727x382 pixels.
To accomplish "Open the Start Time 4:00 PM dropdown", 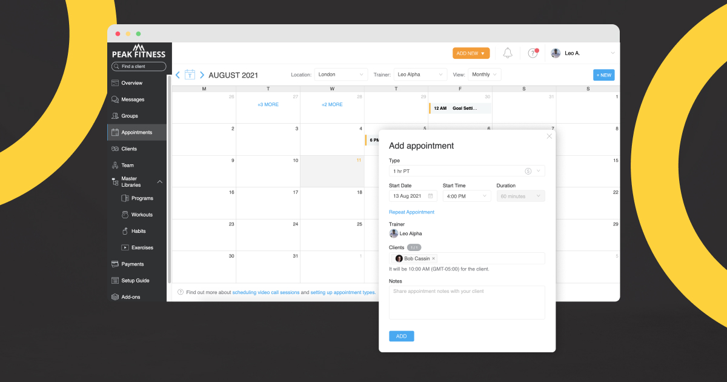I will (466, 196).
